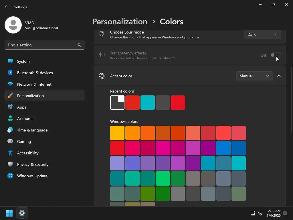Click the Recent colors heading
The height and width of the screenshot is (220, 293).
point(122,91)
